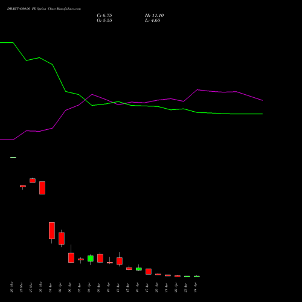The width and height of the screenshot is (302, 302).
Task: Select the red candle above 17 Apr
Action: coord(149,272)
